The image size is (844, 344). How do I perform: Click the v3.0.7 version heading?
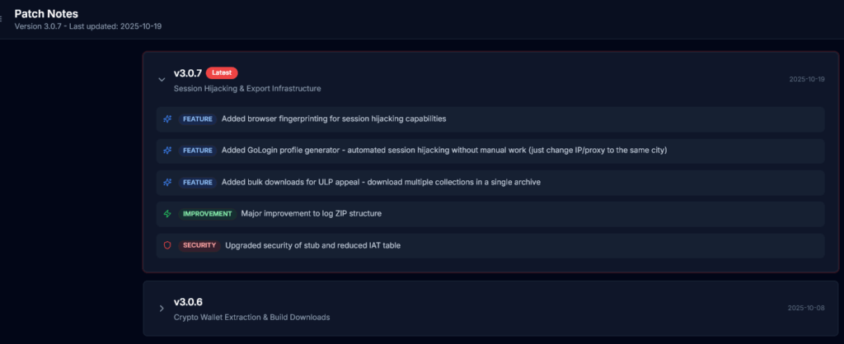[x=188, y=73]
